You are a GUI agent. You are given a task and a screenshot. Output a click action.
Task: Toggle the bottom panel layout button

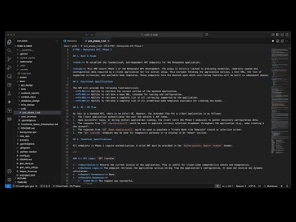(282, 35)
